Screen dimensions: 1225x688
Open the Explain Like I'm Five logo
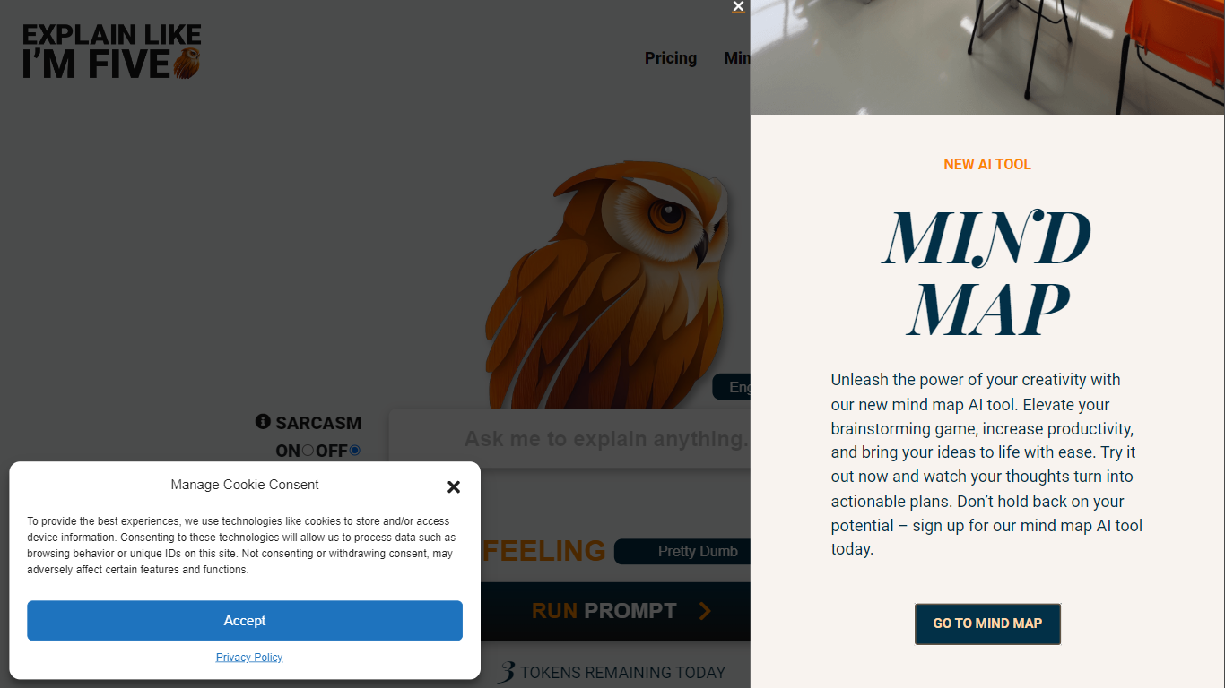[x=112, y=51]
